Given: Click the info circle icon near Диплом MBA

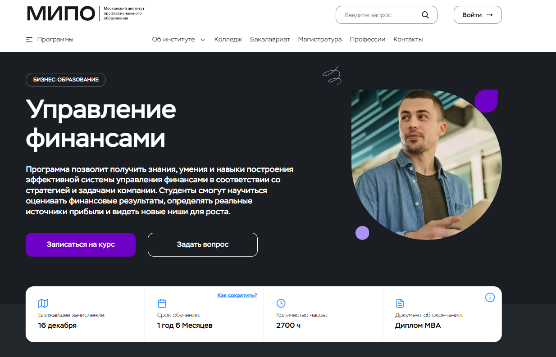Looking at the screenshot, I should point(490,298).
